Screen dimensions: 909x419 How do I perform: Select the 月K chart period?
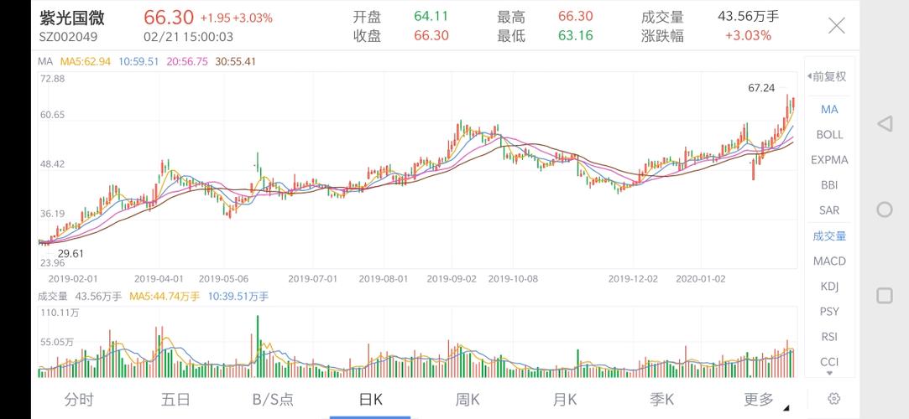(x=564, y=400)
